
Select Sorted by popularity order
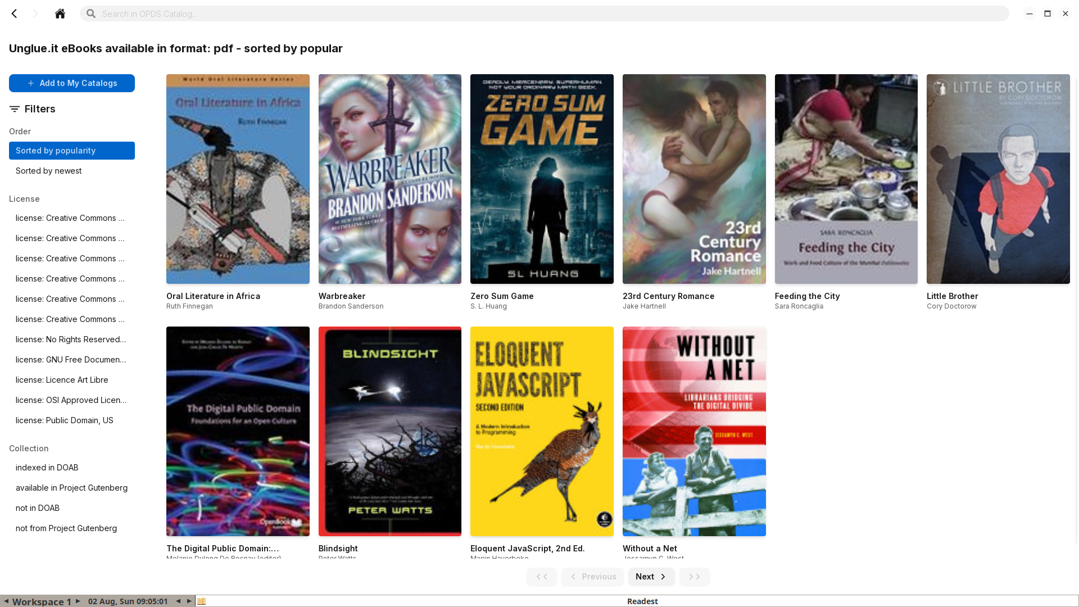coord(72,151)
